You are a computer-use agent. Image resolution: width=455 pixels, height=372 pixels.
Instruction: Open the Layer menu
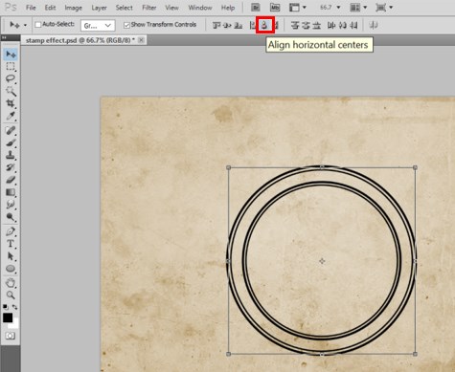(x=99, y=8)
